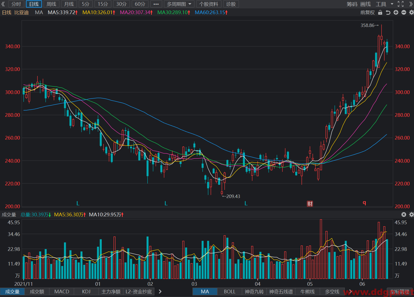Select 前复权 price adjustment mode
414x297 pixels.
click(368, 12)
